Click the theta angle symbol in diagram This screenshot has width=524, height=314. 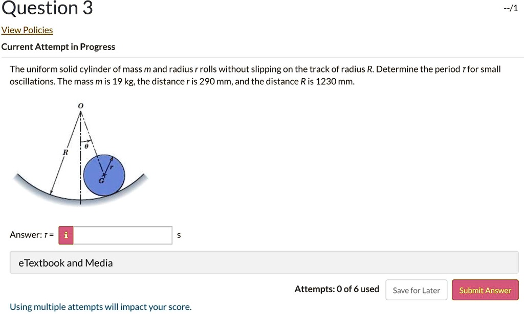(86, 146)
